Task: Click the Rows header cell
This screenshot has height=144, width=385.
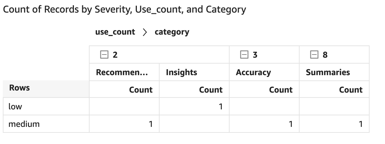Action: tap(20, 88)
